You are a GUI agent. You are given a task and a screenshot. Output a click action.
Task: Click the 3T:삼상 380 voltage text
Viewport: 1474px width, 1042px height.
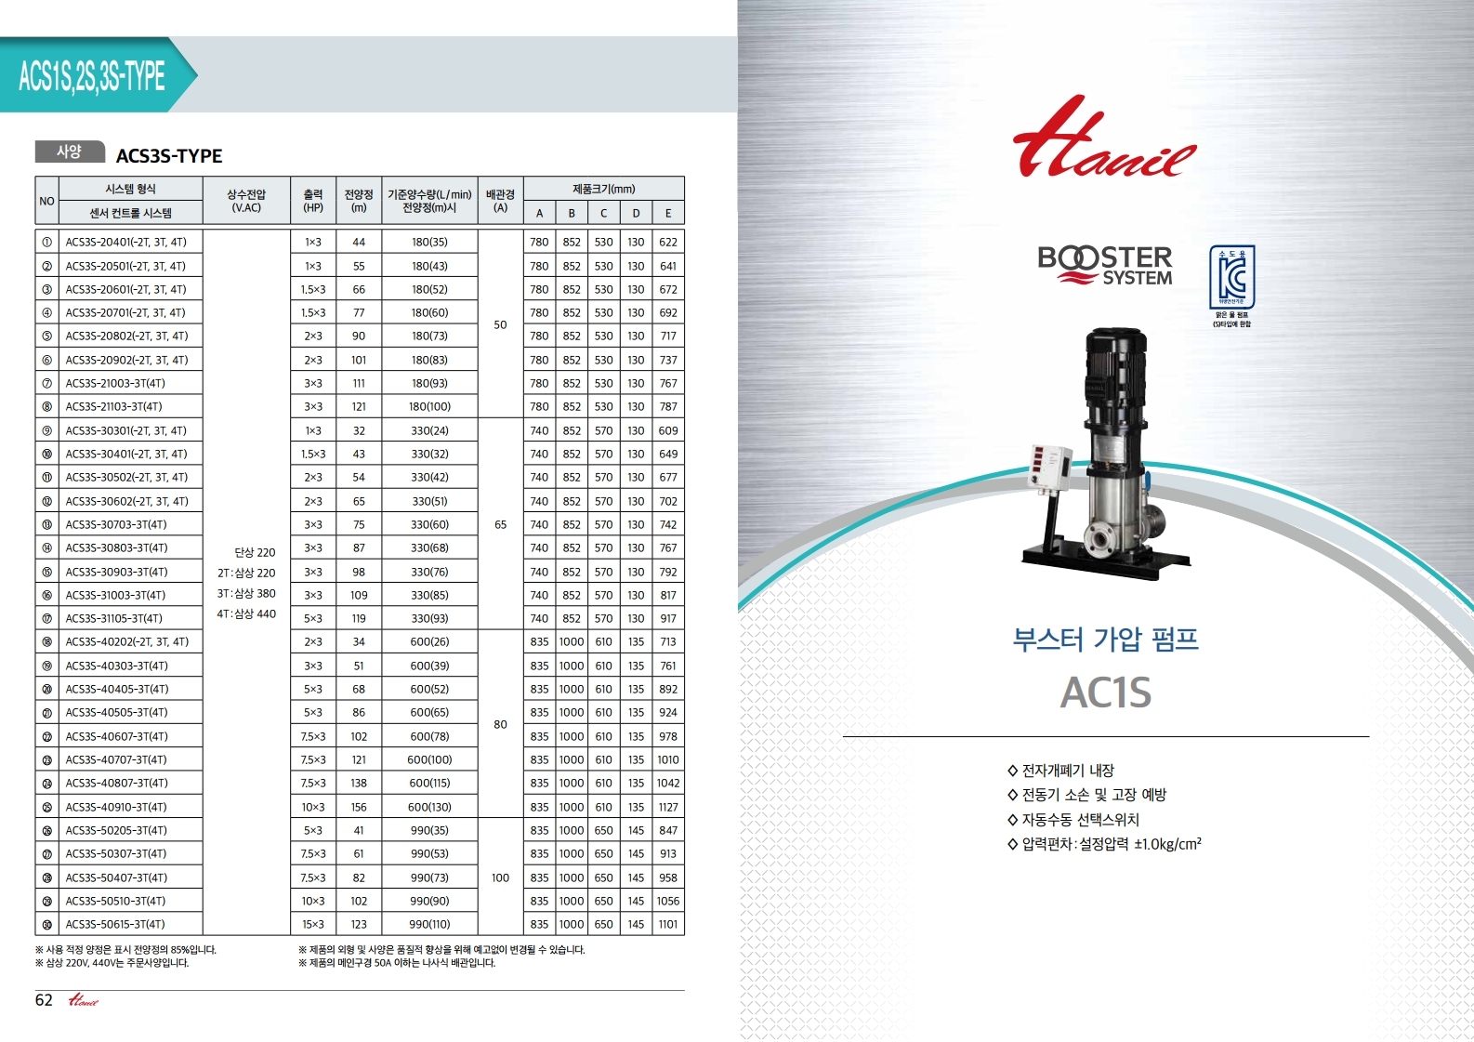tap(246, 593)
